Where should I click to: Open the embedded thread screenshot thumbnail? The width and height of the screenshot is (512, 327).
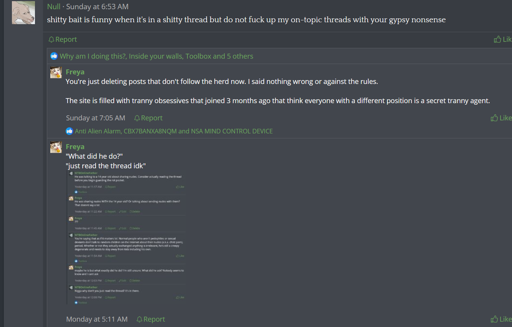click(126, 237)
